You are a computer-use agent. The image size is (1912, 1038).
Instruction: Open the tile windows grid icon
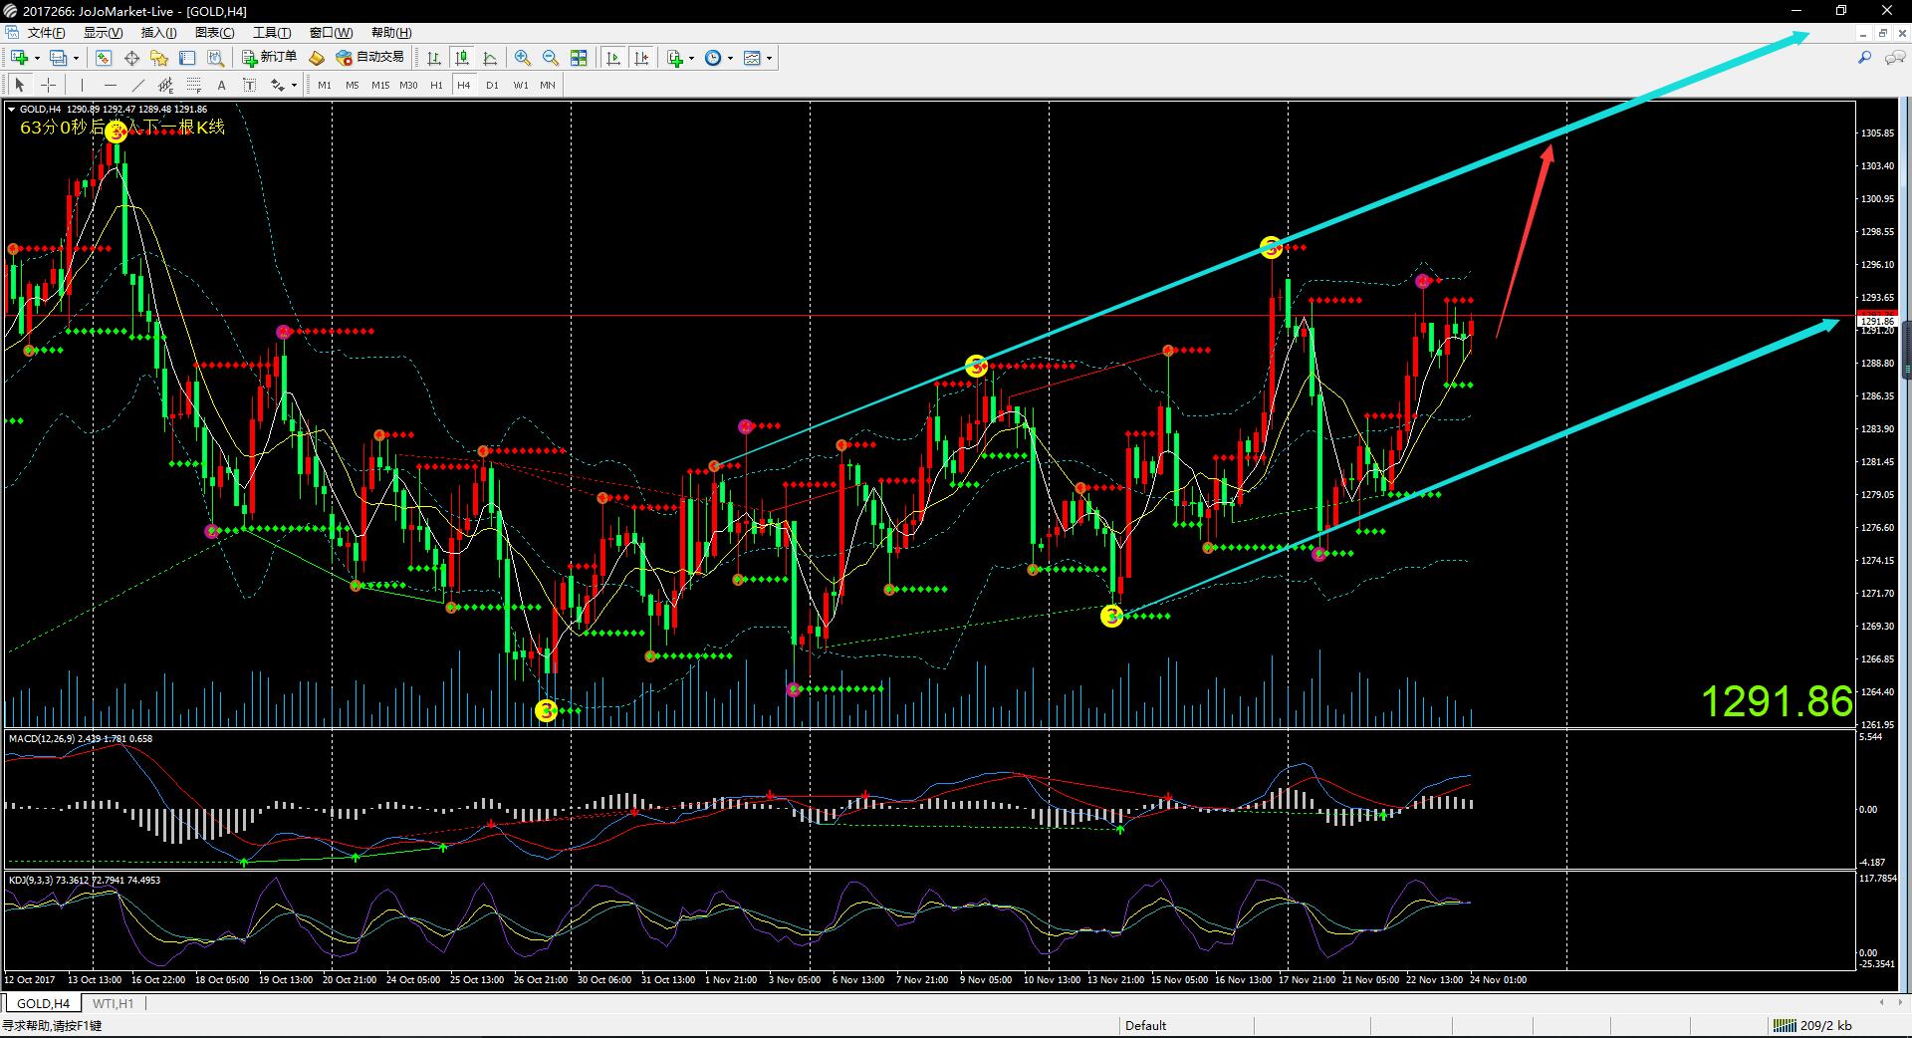pos(579,58)
